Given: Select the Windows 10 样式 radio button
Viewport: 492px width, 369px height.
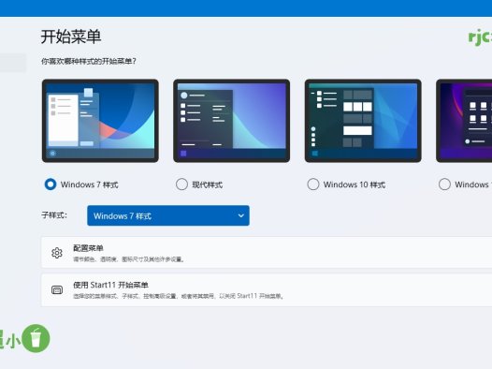Looking at the screenshot, I should [x=313, y=184].
